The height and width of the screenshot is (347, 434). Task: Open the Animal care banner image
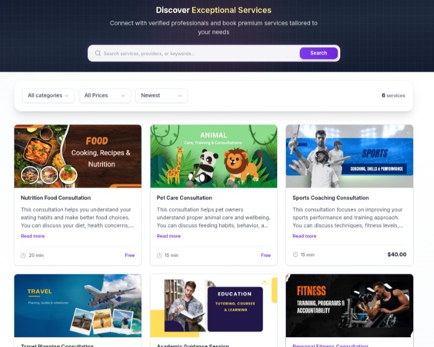214,156
